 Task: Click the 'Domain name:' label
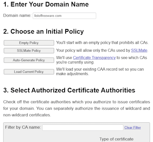tap(17, 16)
